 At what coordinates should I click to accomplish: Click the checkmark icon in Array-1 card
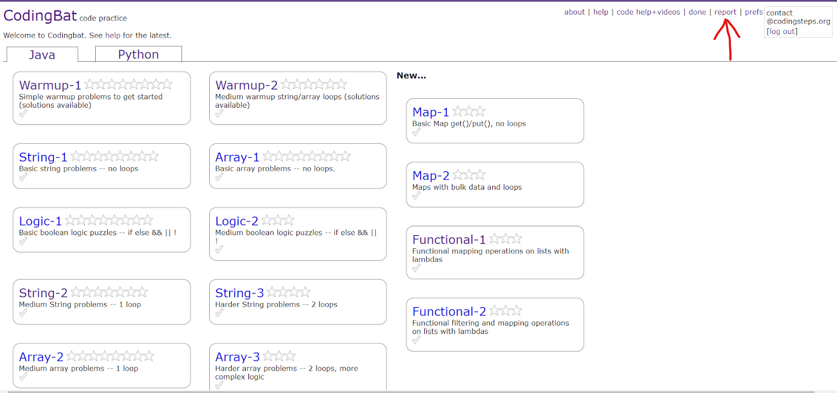point(219,177)
